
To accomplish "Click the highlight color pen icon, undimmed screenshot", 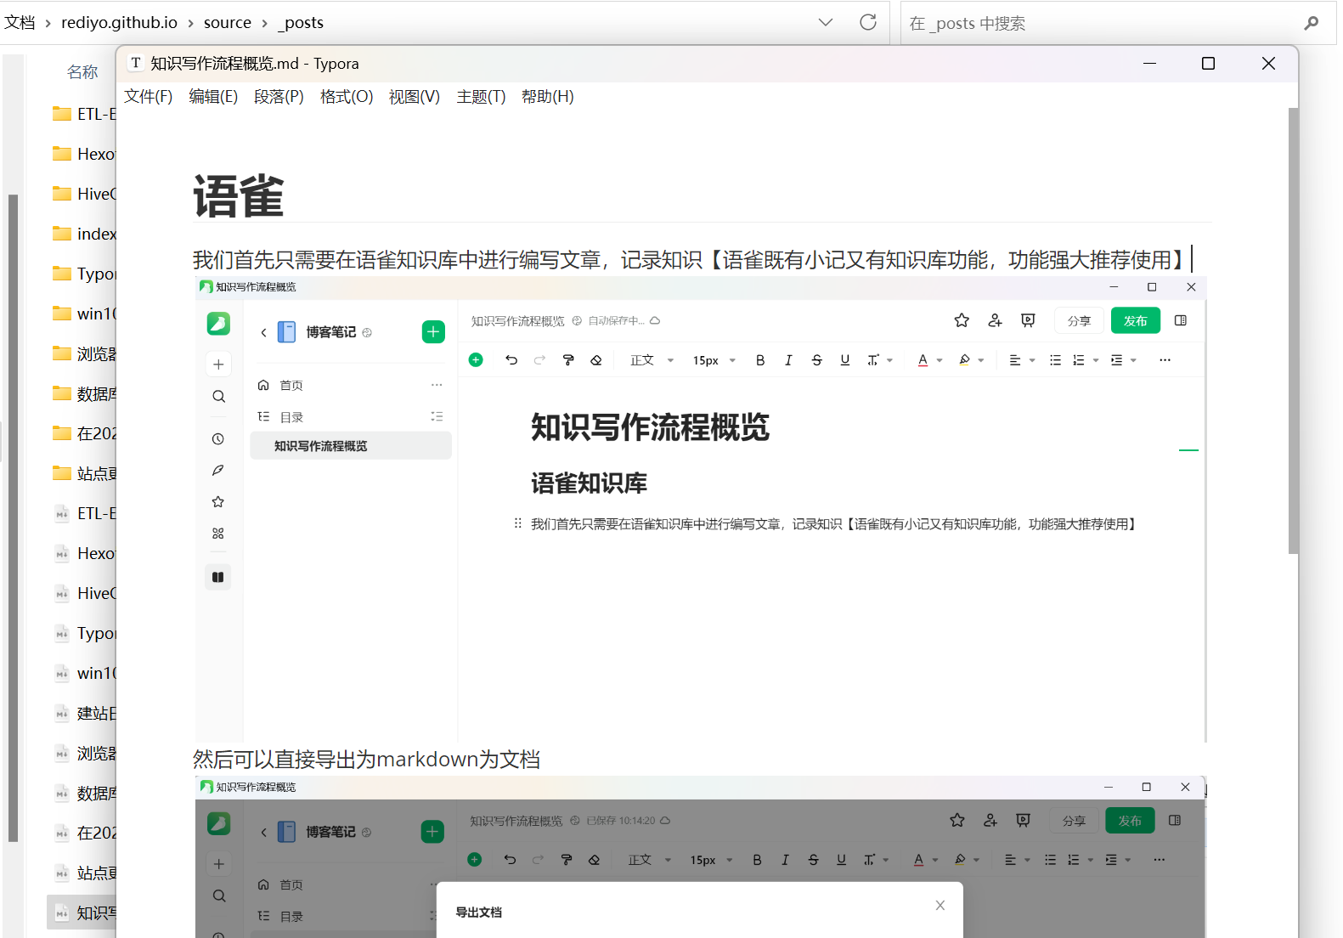I will pos(964,360).
